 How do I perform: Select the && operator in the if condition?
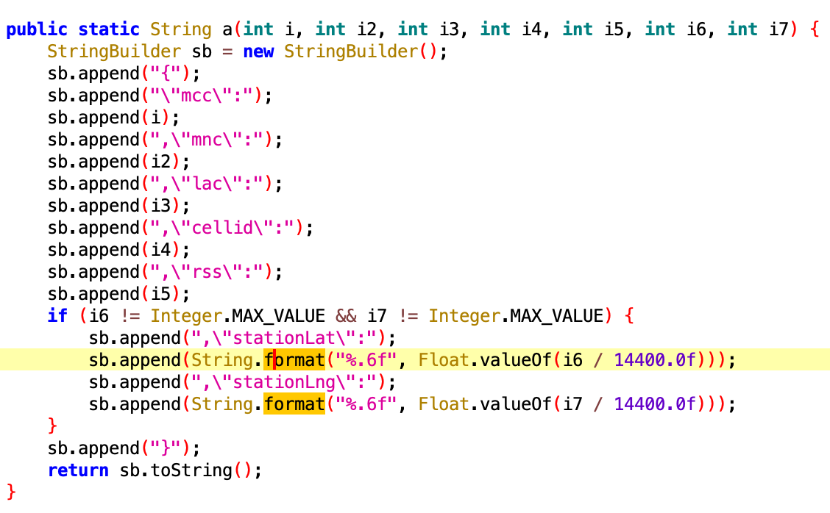tap(346, 316)
